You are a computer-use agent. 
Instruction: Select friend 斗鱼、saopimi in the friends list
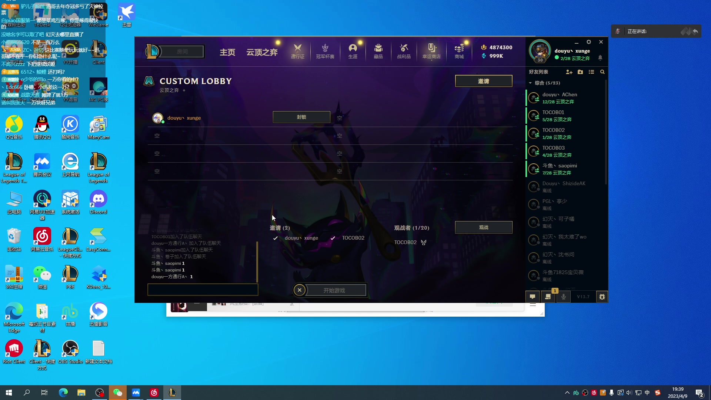pos(566,169)
